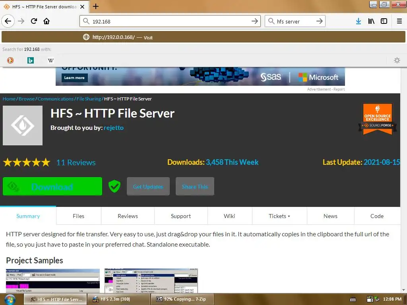Click the taskbar clock 12:08 PM
Image resolution: width=407 pixels, height=305 pixels.
pos(392,299)
